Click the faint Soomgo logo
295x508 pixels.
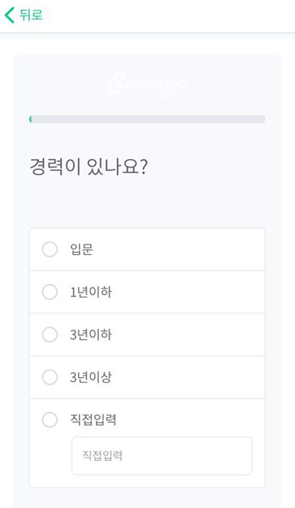click(x=147, y=84)
